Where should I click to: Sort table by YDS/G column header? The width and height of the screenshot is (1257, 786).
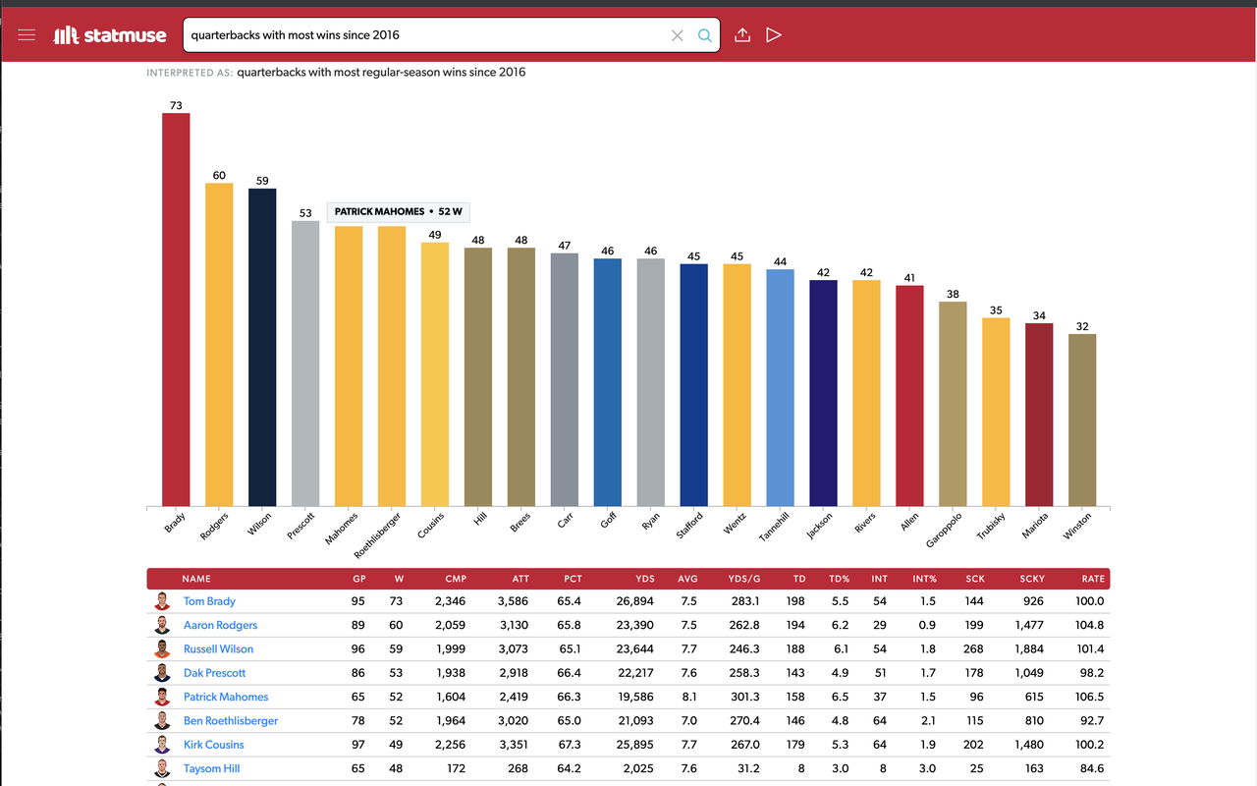click(743, 579)
